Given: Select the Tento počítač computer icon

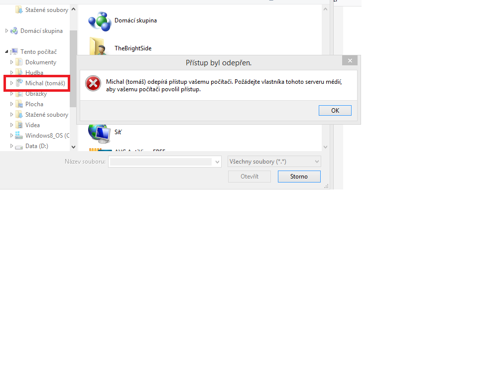Looking at the screenshot, I should [x=14, y=51].
